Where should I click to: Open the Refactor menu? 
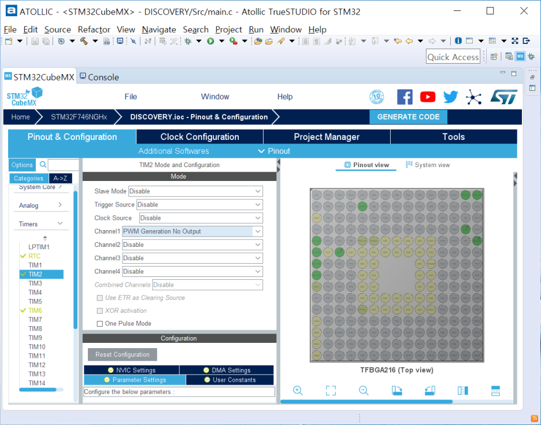[x=94, y=29]
